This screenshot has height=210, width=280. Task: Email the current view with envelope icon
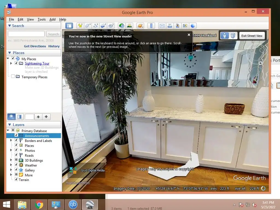[162, 26]
